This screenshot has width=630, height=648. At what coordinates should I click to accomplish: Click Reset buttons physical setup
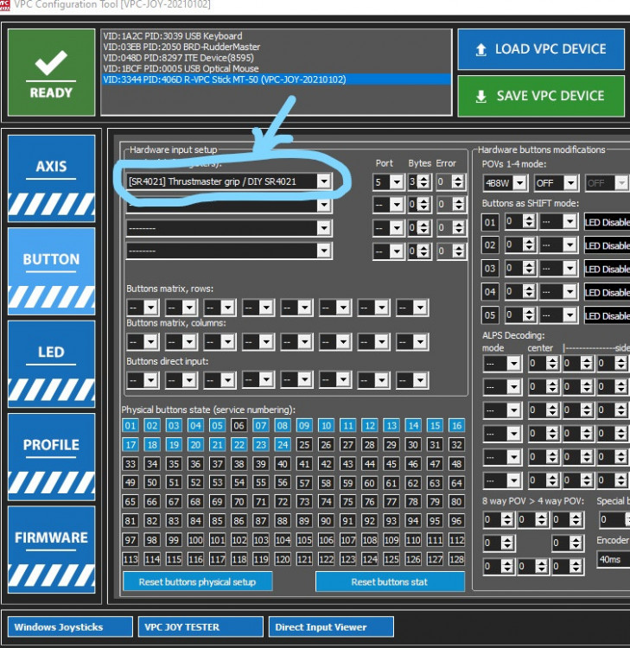pos(197,581)
